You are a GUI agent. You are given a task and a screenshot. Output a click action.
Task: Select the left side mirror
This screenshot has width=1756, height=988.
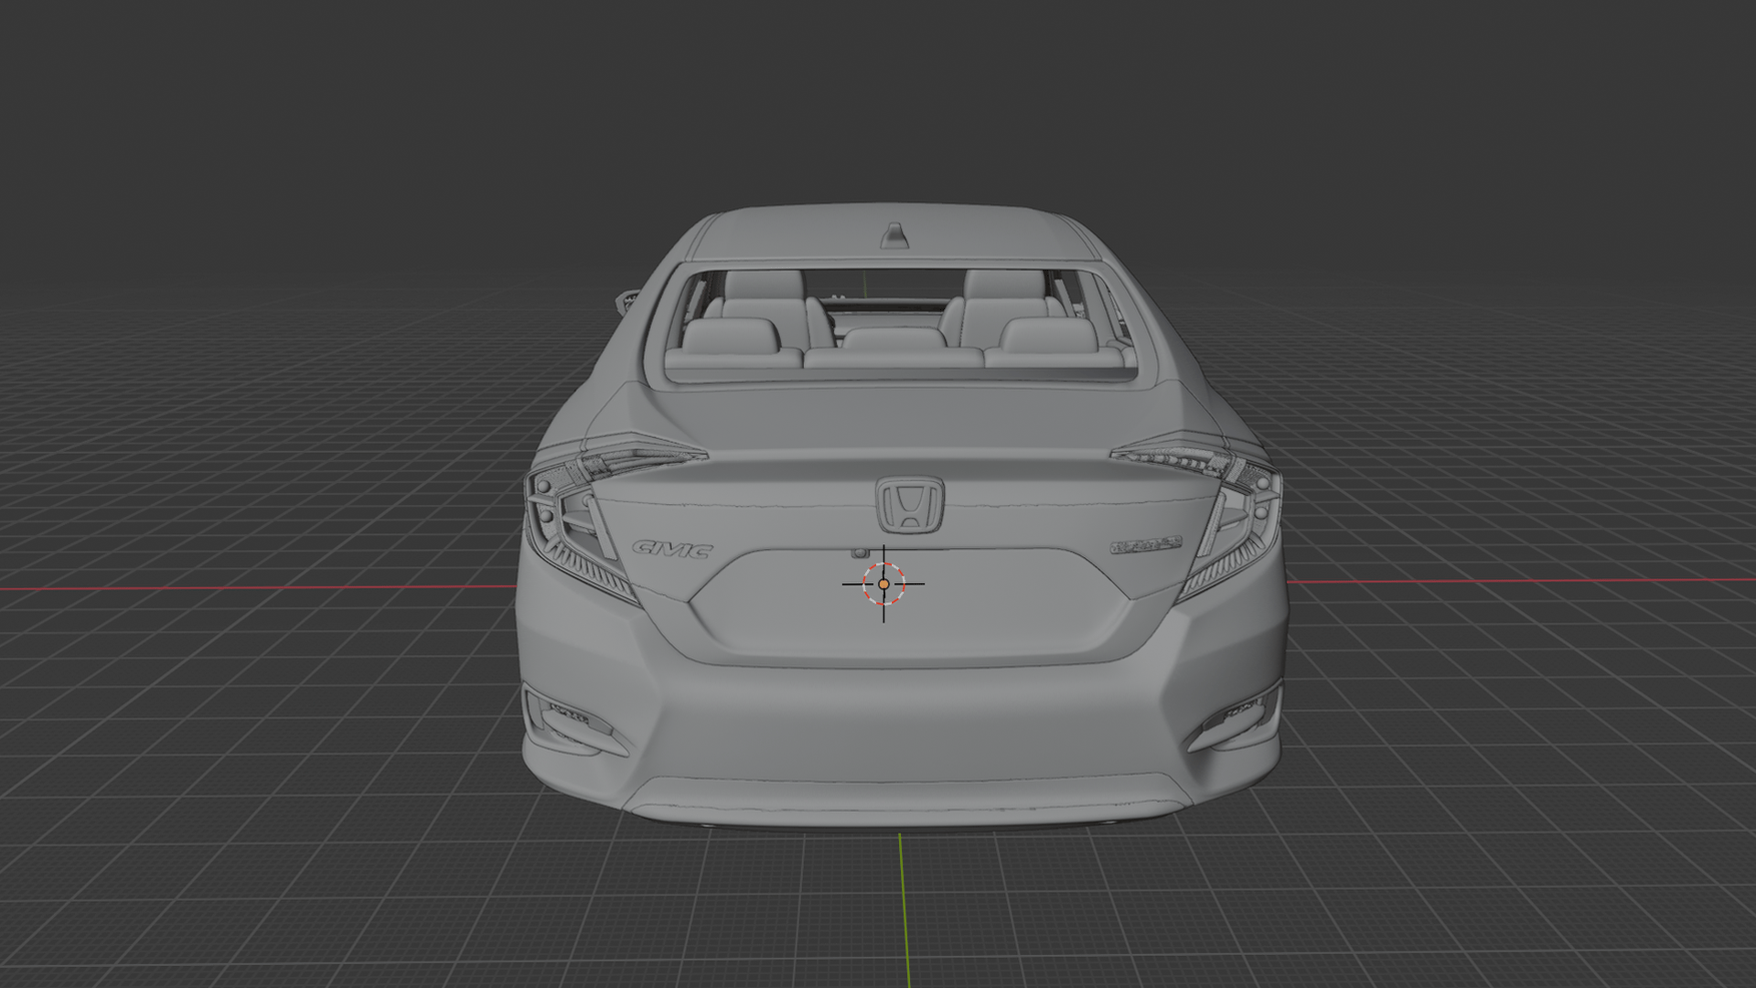628,302
